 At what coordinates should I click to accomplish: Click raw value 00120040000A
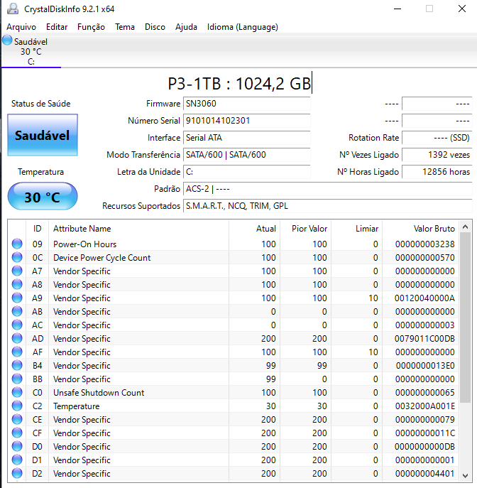tap(424, 298)
